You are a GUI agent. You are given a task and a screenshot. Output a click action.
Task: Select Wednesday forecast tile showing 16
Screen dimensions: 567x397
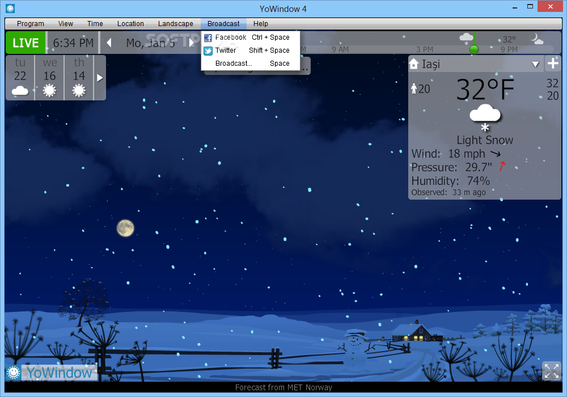tap(49, 78)
